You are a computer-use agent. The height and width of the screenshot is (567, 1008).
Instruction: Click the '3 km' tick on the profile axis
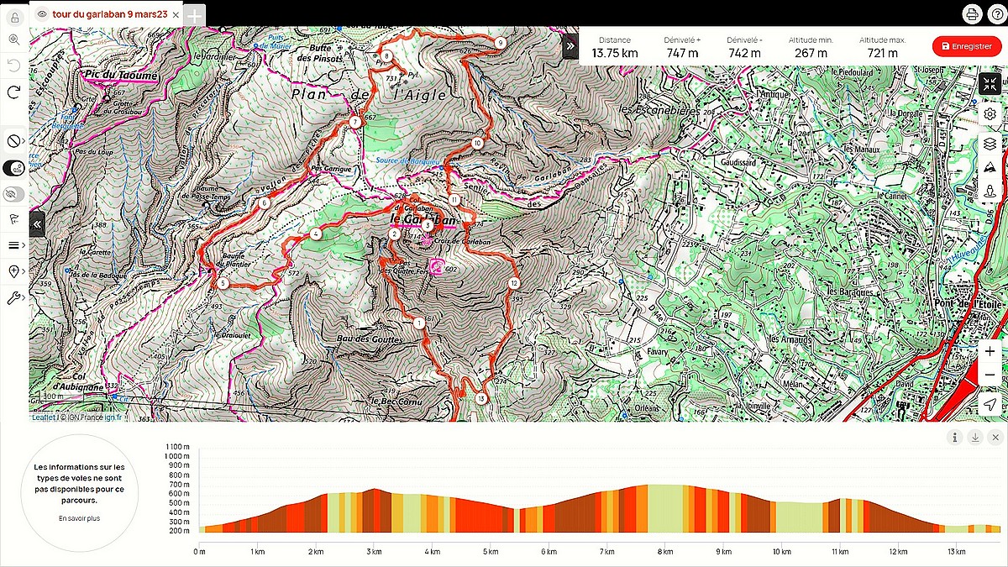[x=375, y=552]
